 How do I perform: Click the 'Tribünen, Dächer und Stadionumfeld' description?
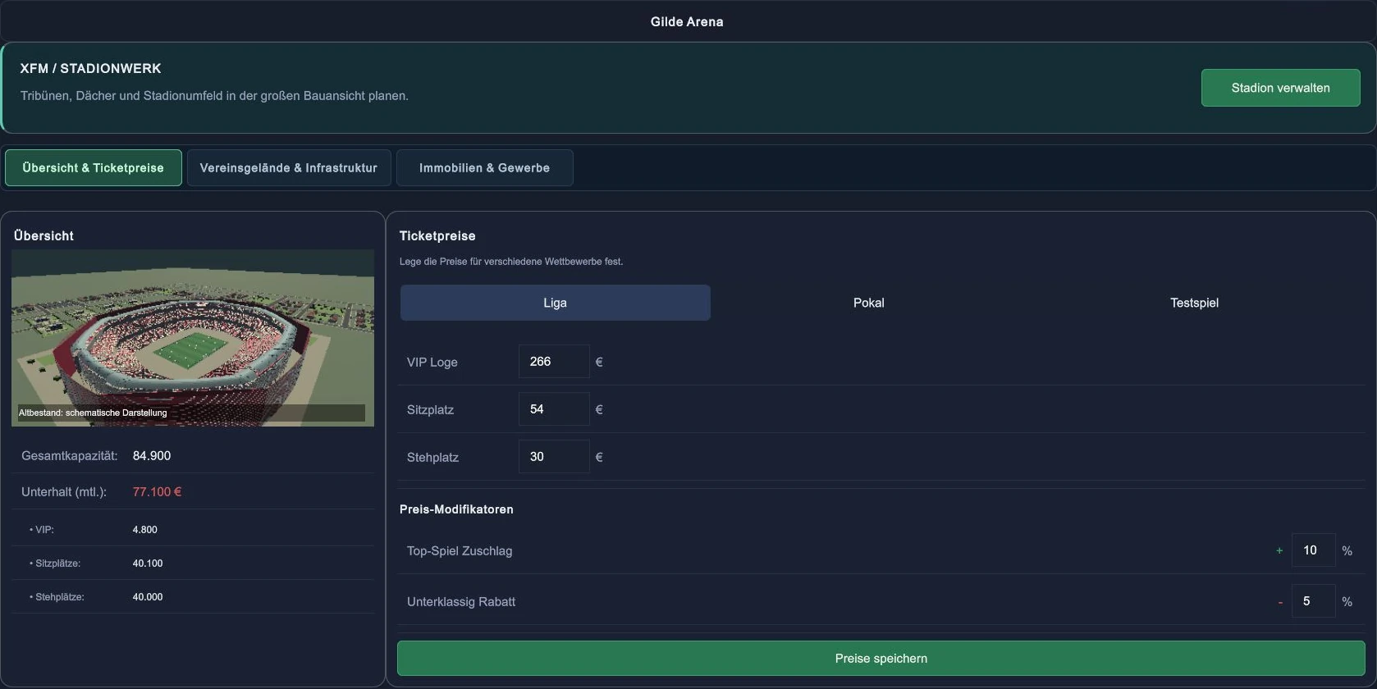(214, 96)
